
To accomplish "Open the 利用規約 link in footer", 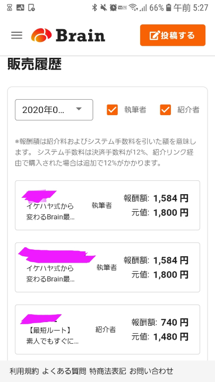I will click(x=24, y=371).
